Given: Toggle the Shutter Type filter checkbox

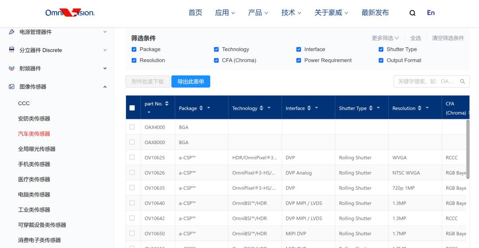Looking at the screenshot, I should (x=381, y=50).
